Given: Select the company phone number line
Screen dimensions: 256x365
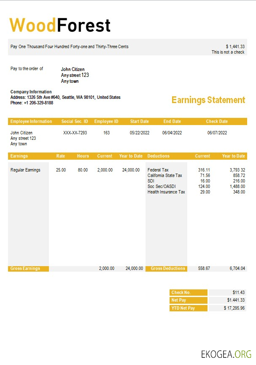Looking at the screenshot, I should tap(32, 103).
